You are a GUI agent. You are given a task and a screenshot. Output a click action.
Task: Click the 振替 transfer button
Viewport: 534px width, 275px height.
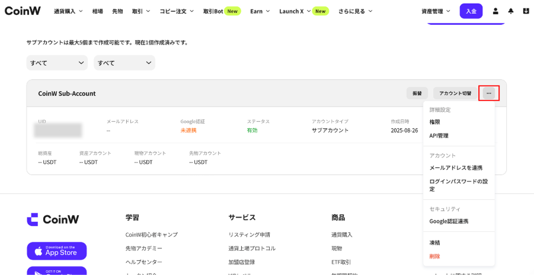tap(417, 93)
